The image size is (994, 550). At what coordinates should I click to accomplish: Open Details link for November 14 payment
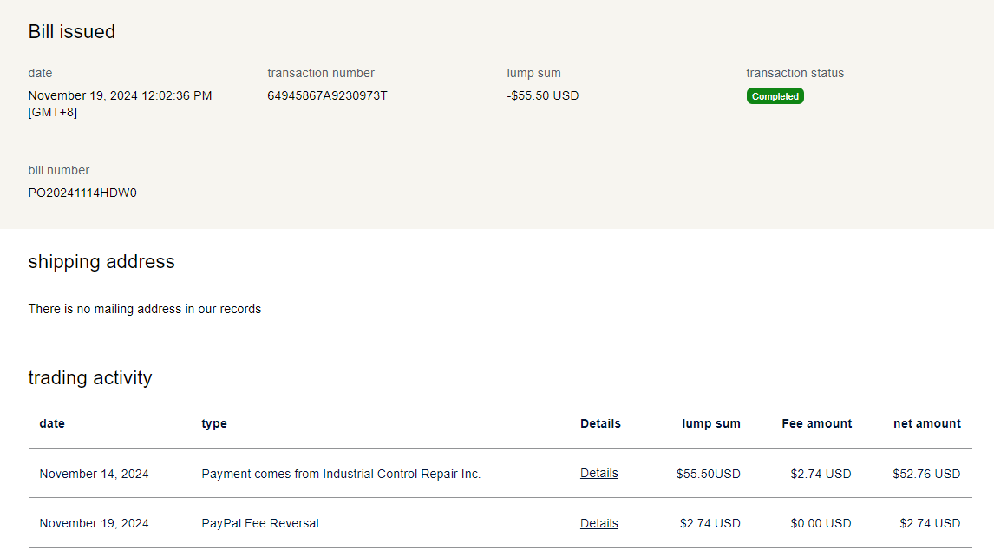[x=598, y=474]
